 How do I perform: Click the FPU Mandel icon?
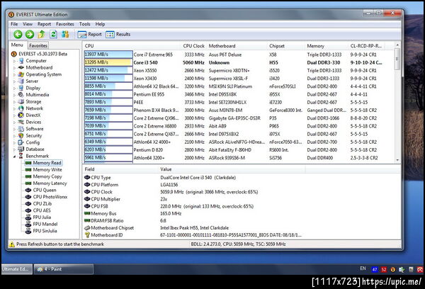tap(28, 224)
